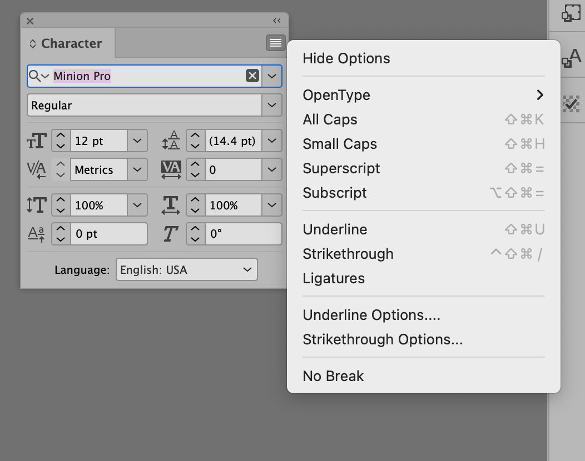The height and width of the screenshot is (461, 585).
Task: Open the Language dropdown showing English: USA
Action: (186, 269)
